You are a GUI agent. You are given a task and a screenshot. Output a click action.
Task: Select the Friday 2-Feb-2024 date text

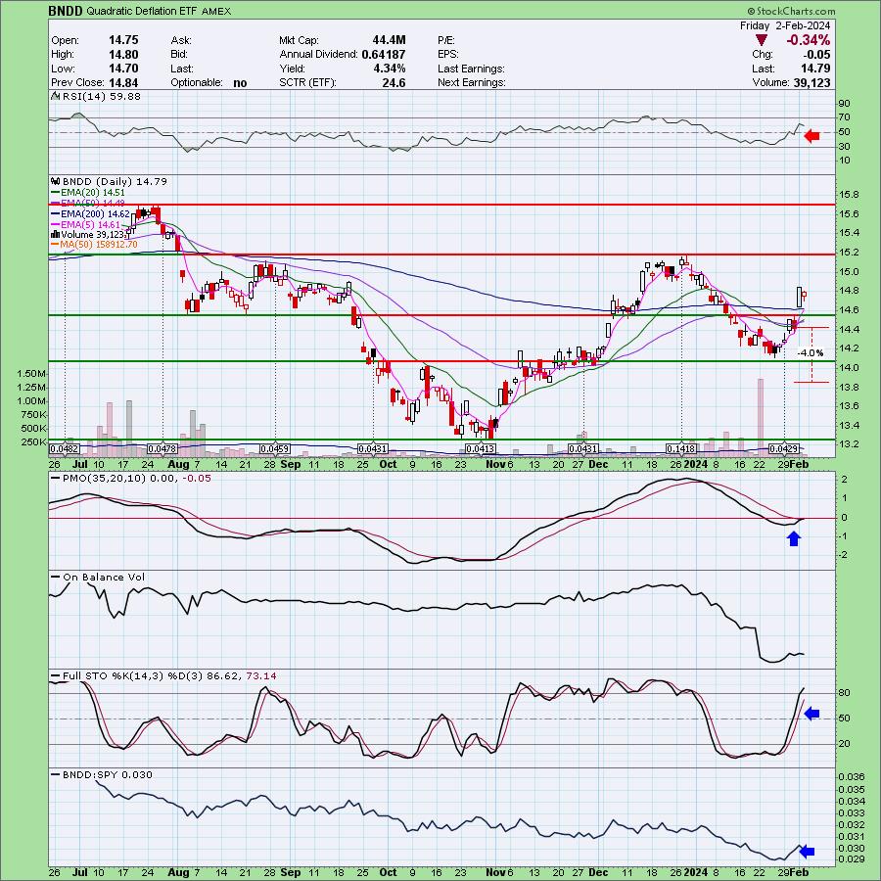784,25
